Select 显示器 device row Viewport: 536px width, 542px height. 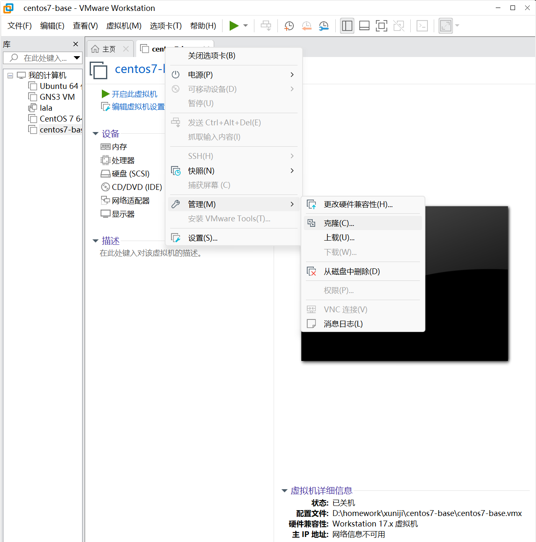click(118, 214)
